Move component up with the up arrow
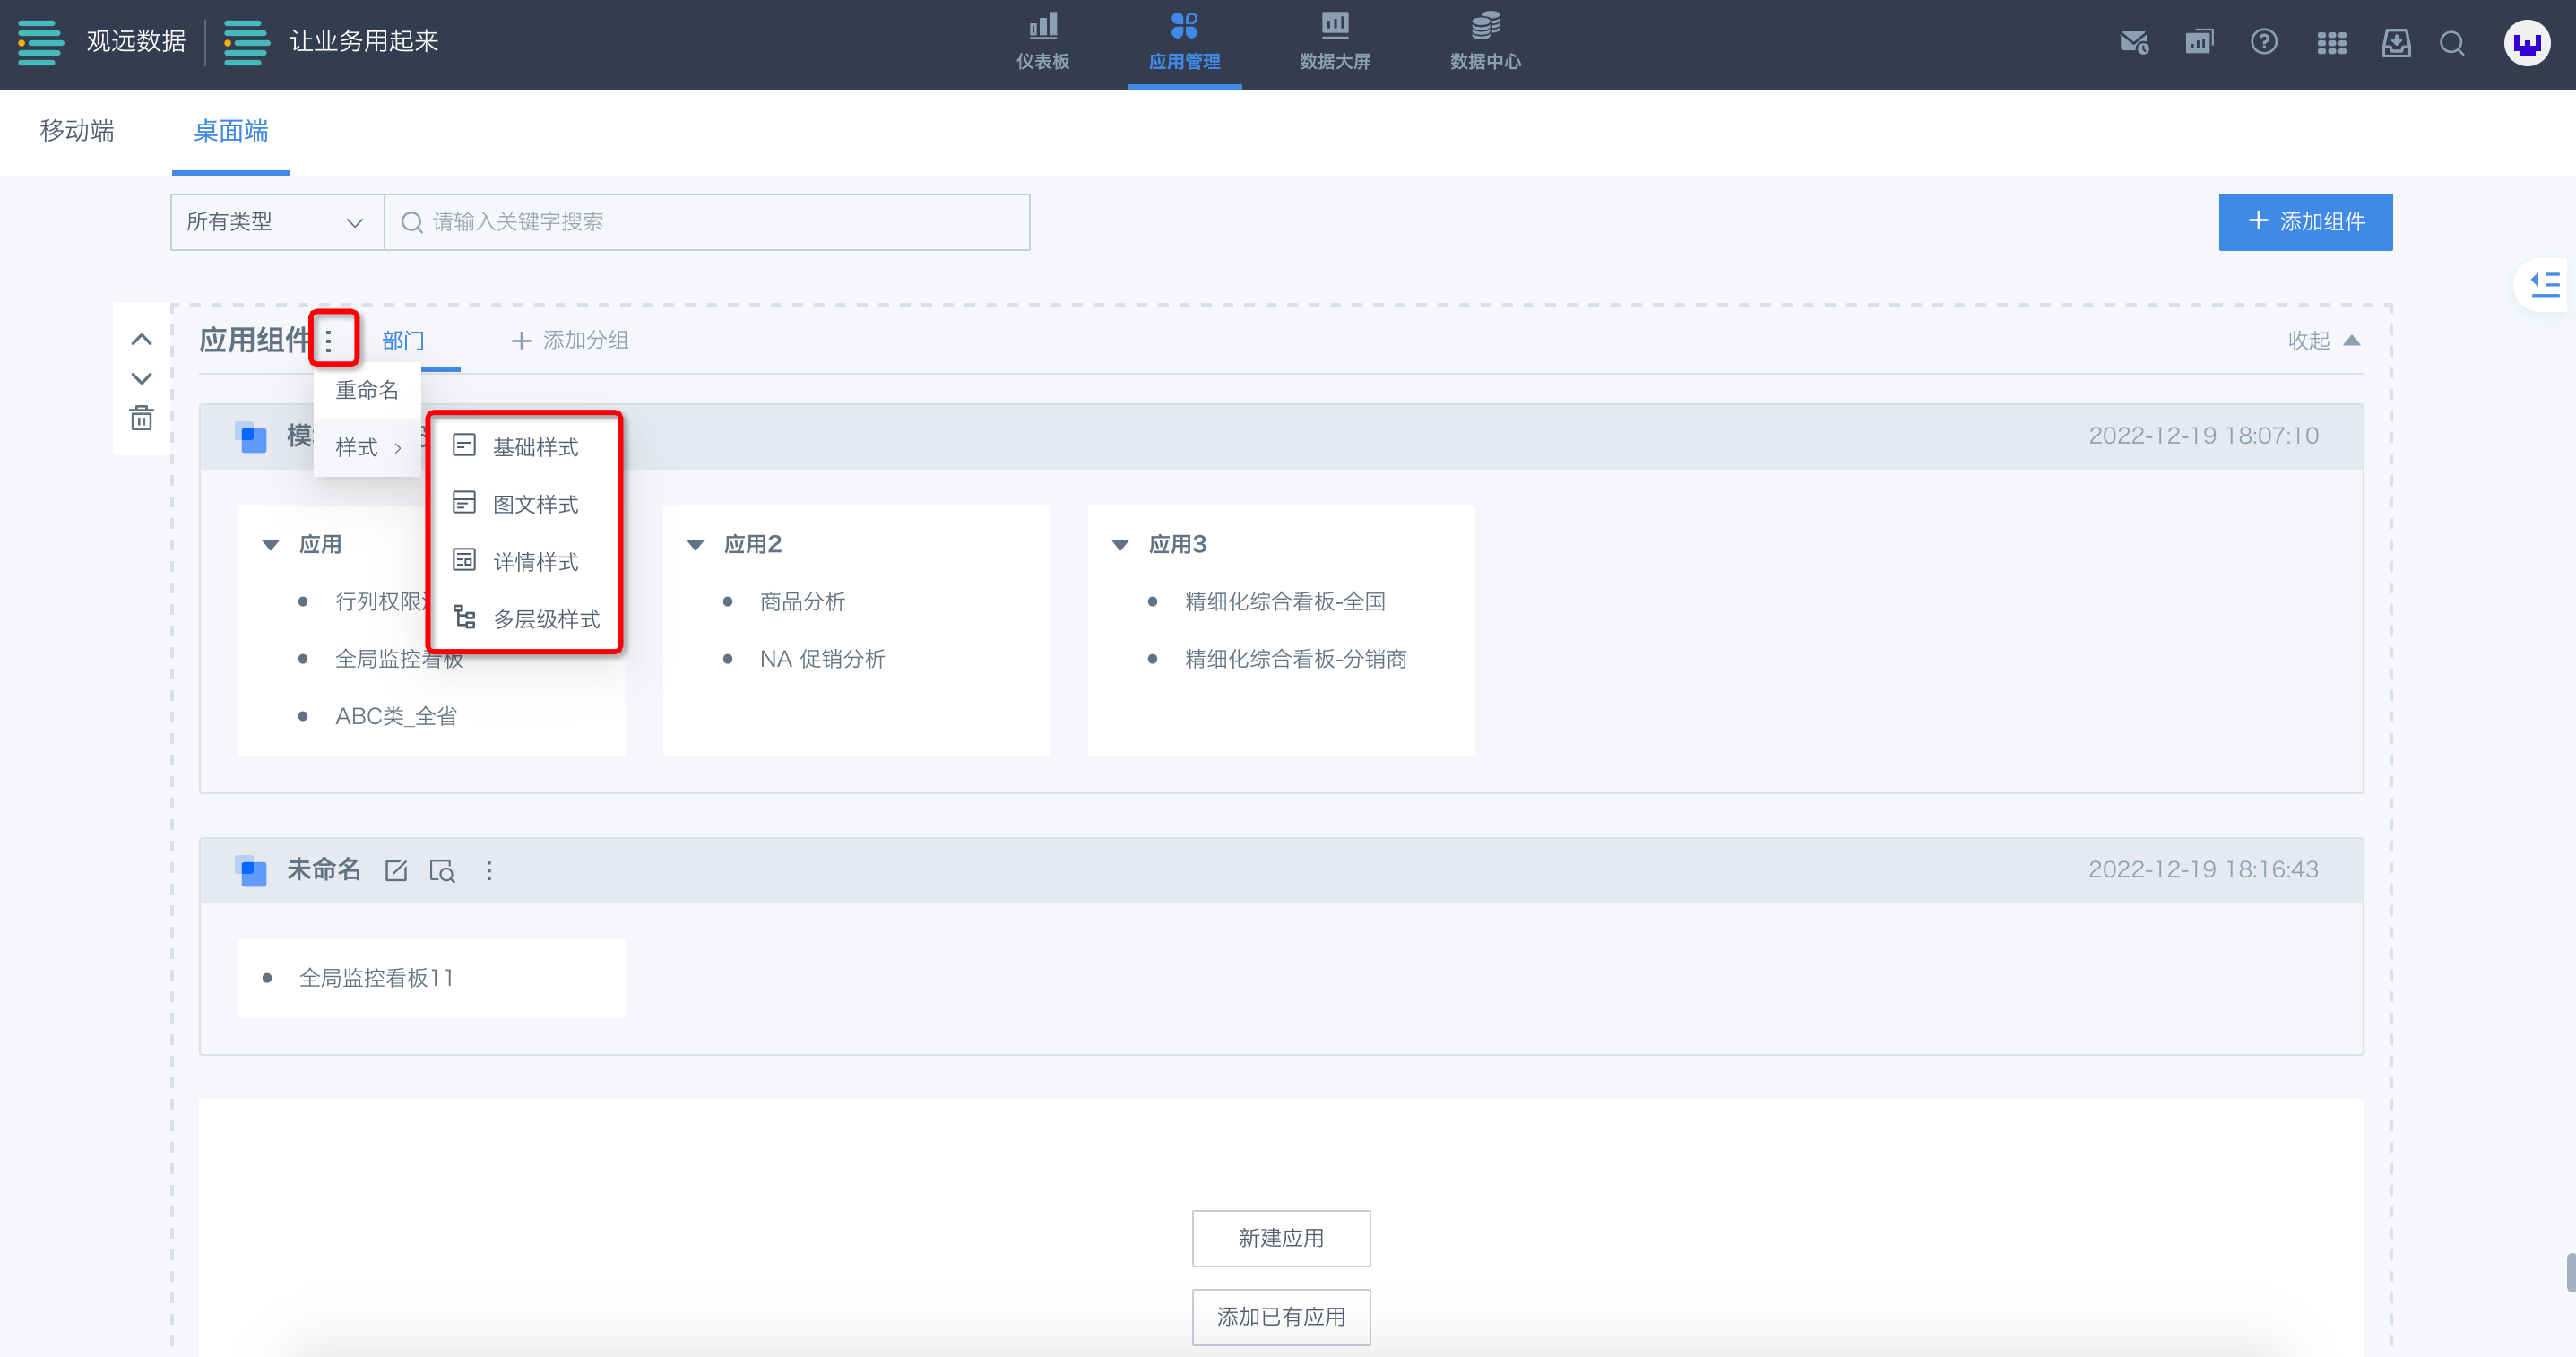The height and width of the screenshot is (1357, 2576). (x=142, y=340)
